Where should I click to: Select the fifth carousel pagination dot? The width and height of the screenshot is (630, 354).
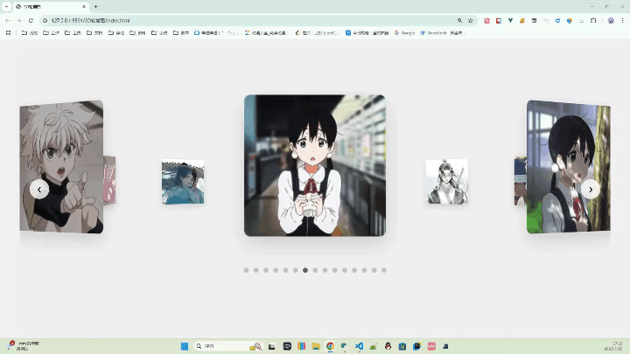coord(285,270)
